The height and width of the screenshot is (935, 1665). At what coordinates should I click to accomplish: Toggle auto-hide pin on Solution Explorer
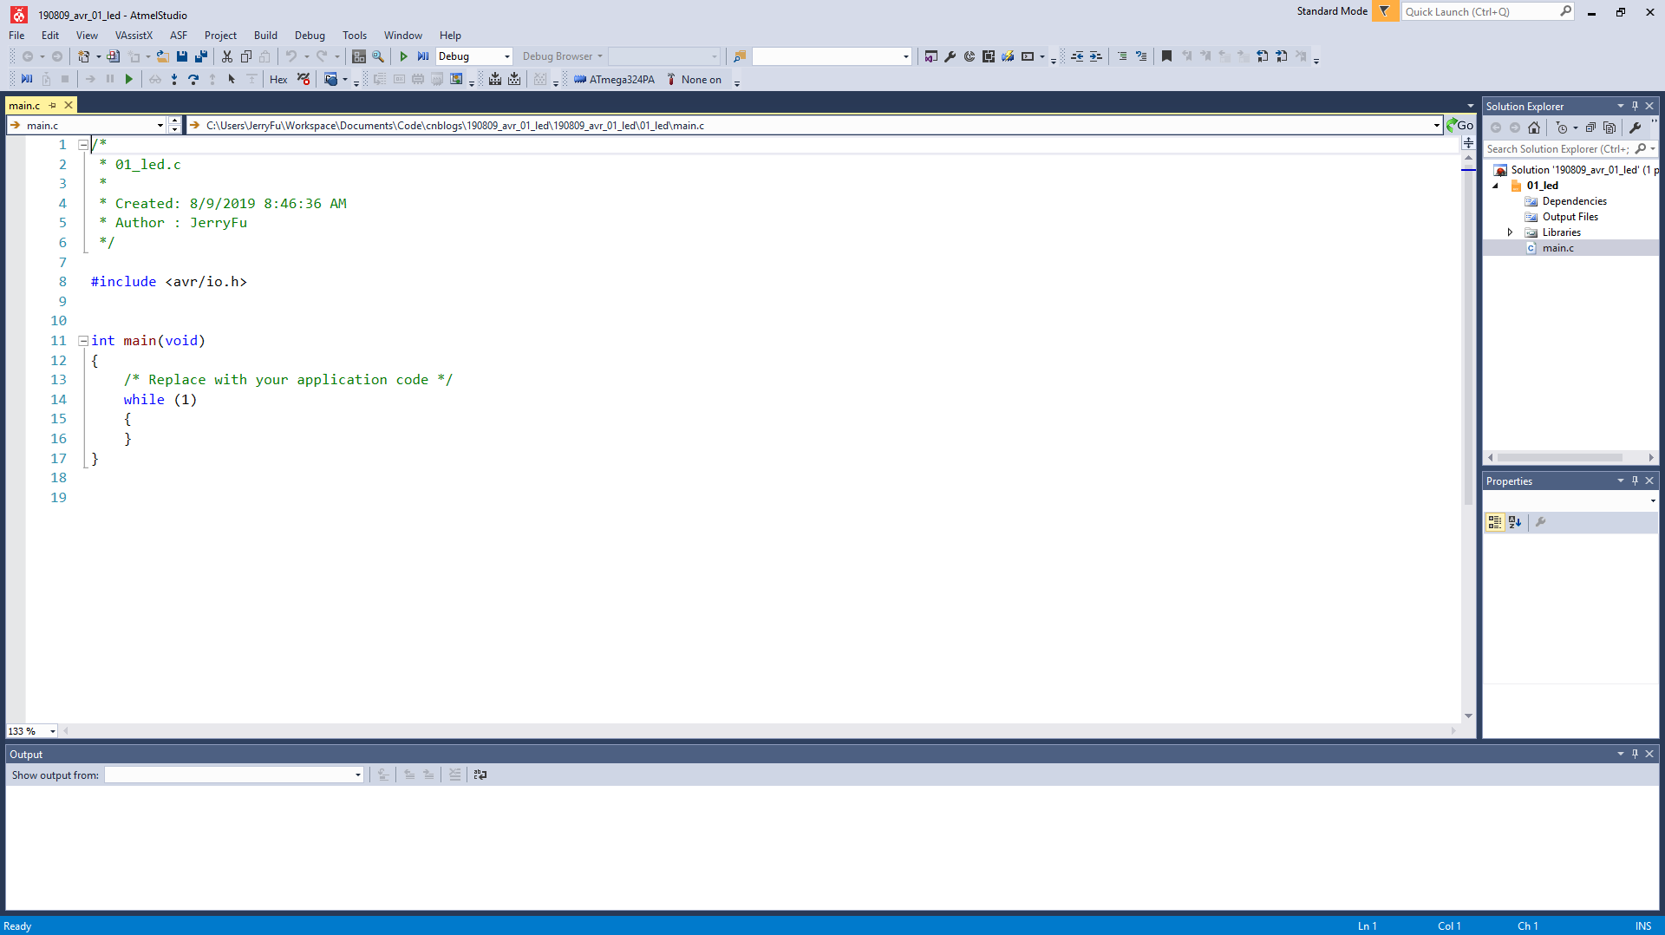1635,107
